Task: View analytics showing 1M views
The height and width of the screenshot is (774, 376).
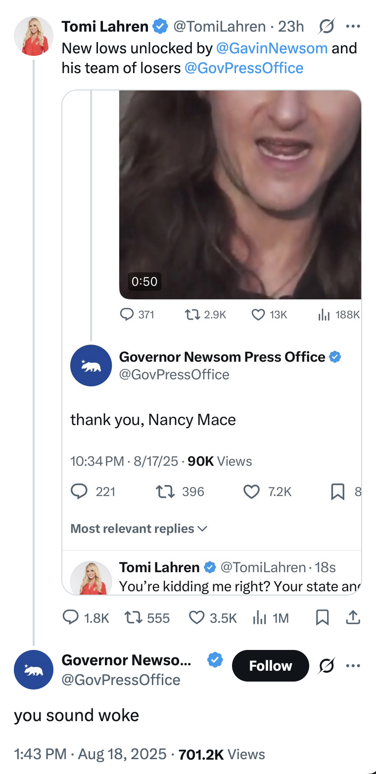Action: 259,617
